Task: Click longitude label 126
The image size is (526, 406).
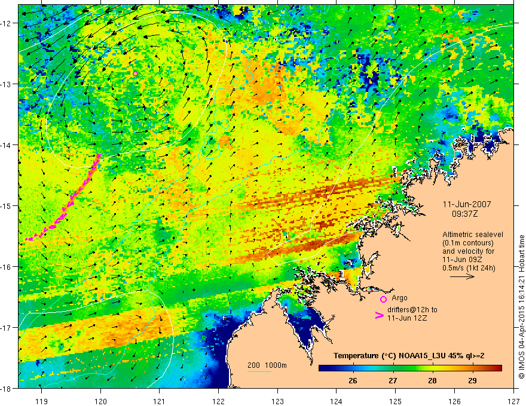Action: coord(454,401)
